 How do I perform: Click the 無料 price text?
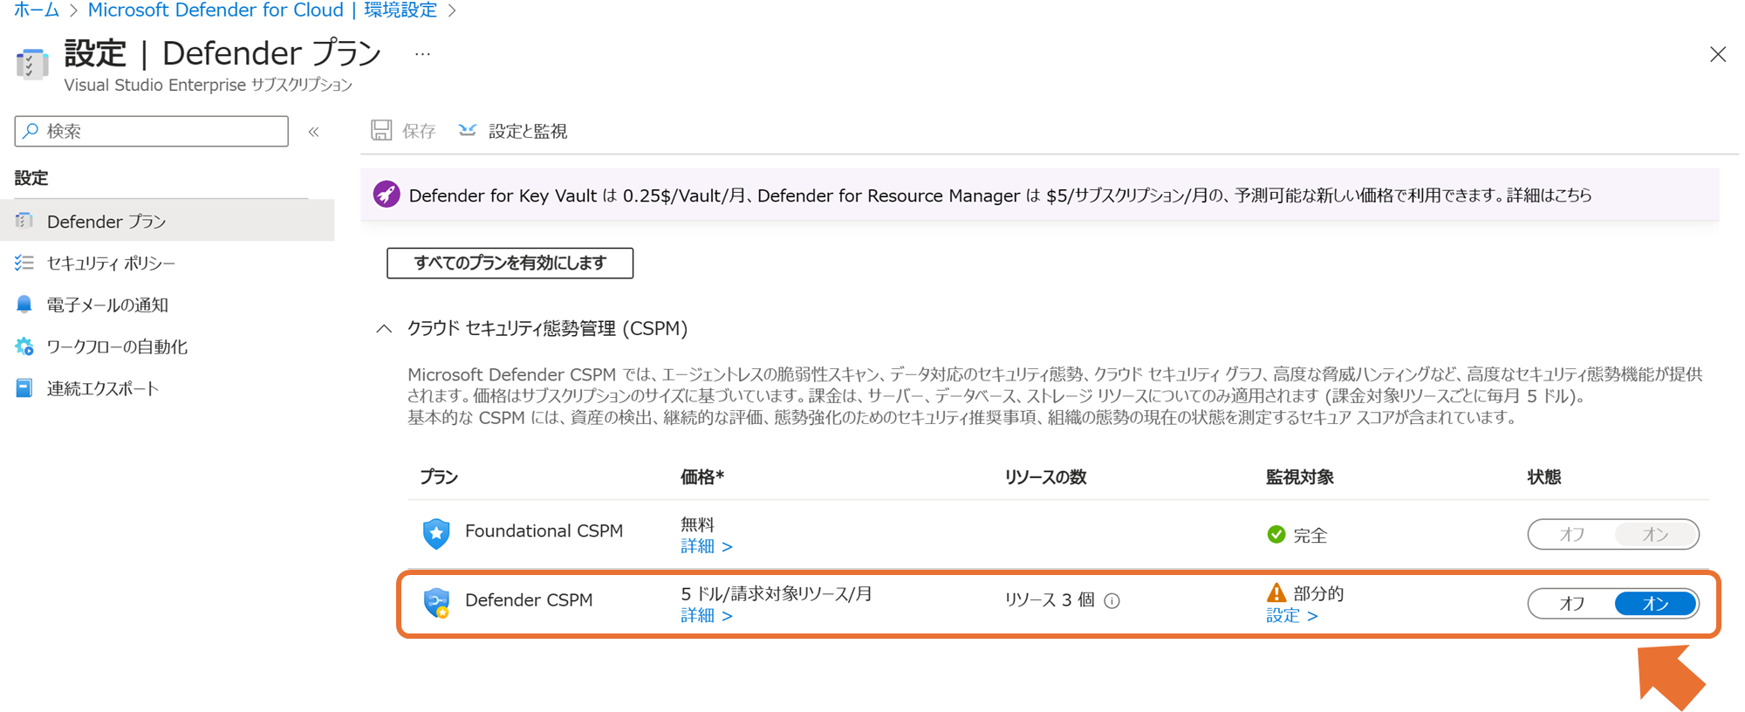point(697,524)
